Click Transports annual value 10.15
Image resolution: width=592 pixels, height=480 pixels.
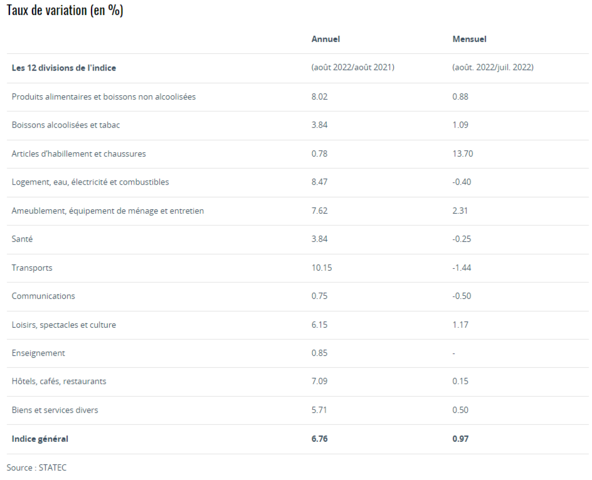322,268
